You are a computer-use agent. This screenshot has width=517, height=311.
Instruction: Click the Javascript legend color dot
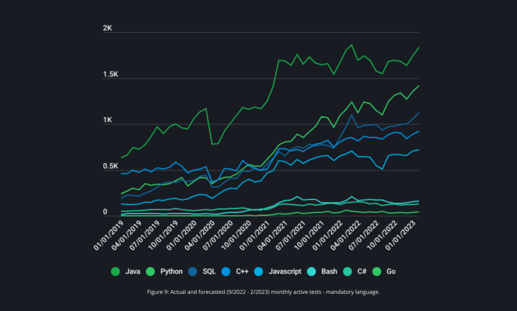(x=260, y=272)
